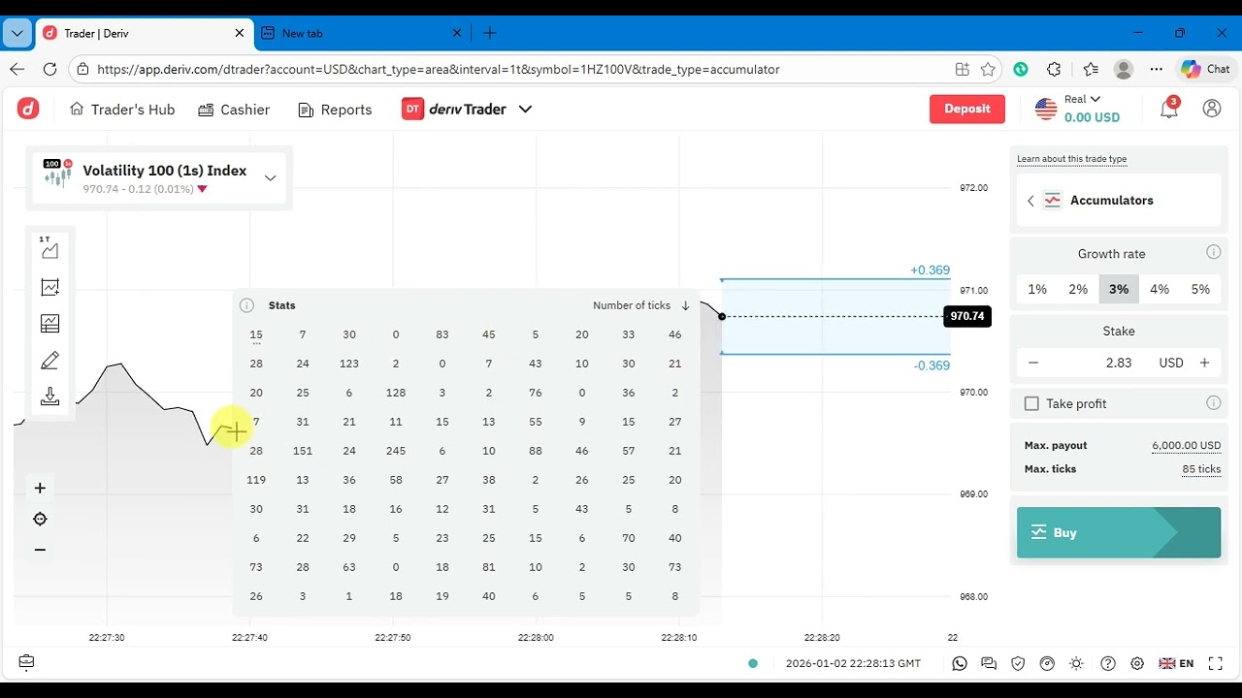The height and width of the screenshot is (698, 1242).
Task: Open account profile icon
Action: click(1212, 109)
